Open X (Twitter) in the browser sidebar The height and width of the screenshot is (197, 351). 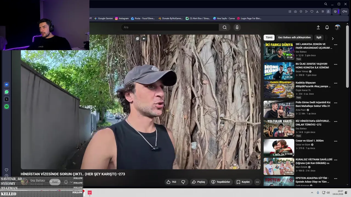(x=7, y=99)
